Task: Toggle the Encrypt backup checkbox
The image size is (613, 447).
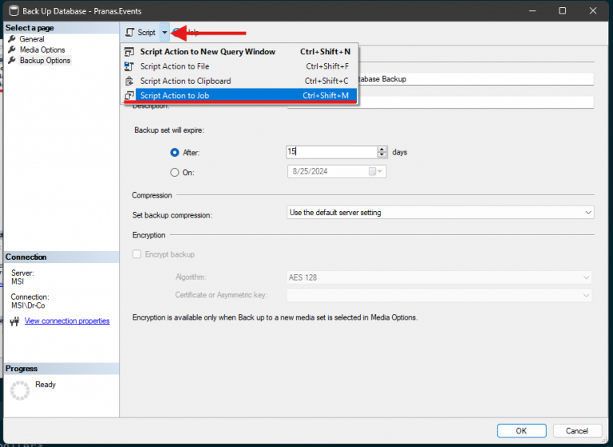Action: [x=137, y=254]
